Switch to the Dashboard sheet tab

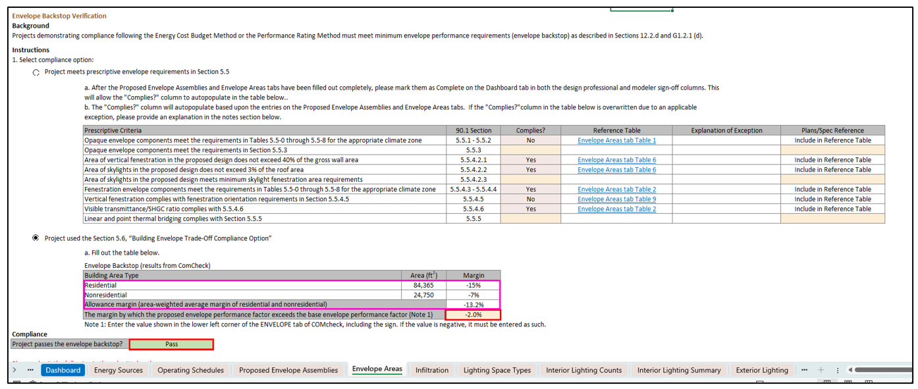coord(63,370)
